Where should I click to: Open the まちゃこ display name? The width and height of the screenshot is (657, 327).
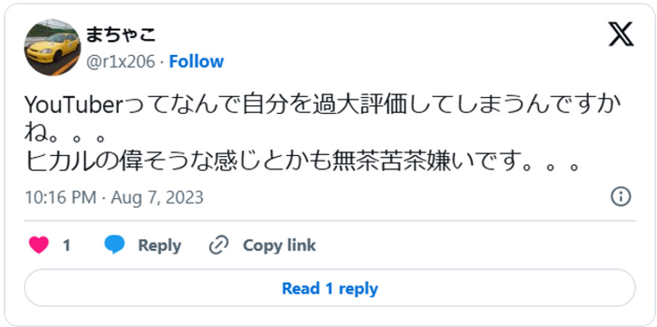(x=121, y=33)
